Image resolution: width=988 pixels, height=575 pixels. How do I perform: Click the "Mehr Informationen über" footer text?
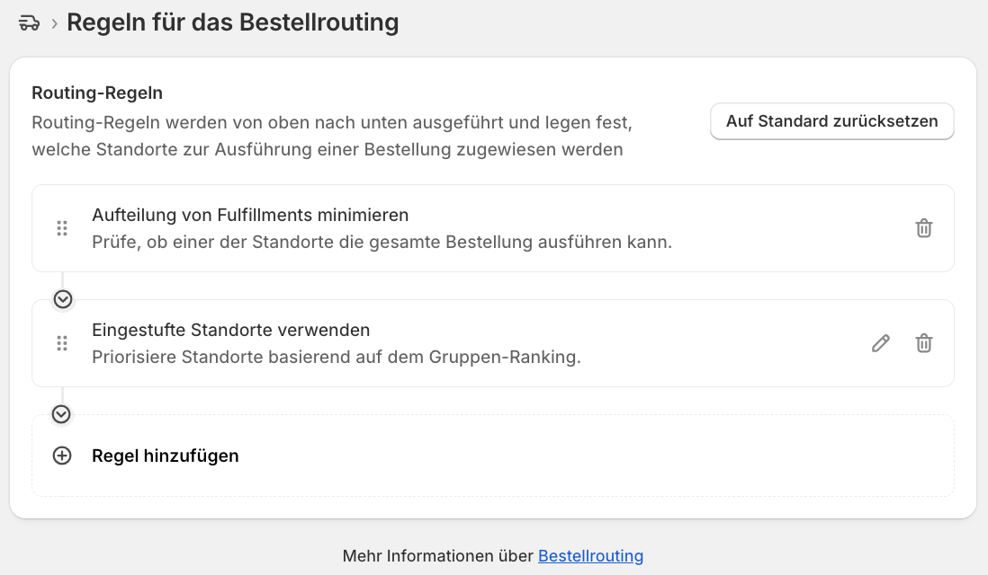click(438, 556)
